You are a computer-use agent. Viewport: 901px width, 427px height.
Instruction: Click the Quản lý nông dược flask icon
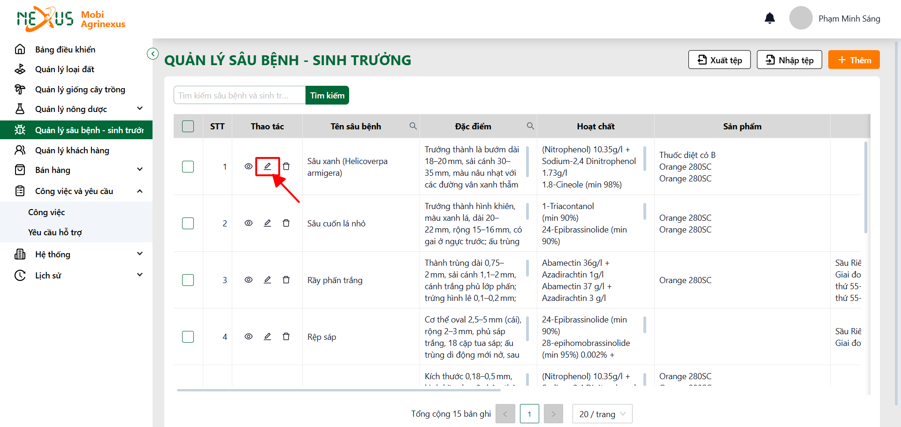(x=20, y=109)
